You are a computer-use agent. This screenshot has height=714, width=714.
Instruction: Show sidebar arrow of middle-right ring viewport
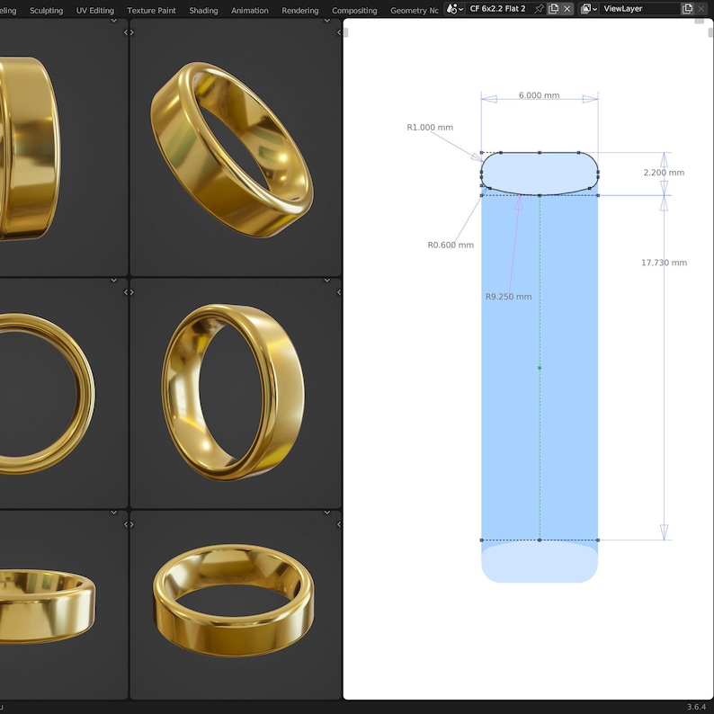tap(338, 292)
